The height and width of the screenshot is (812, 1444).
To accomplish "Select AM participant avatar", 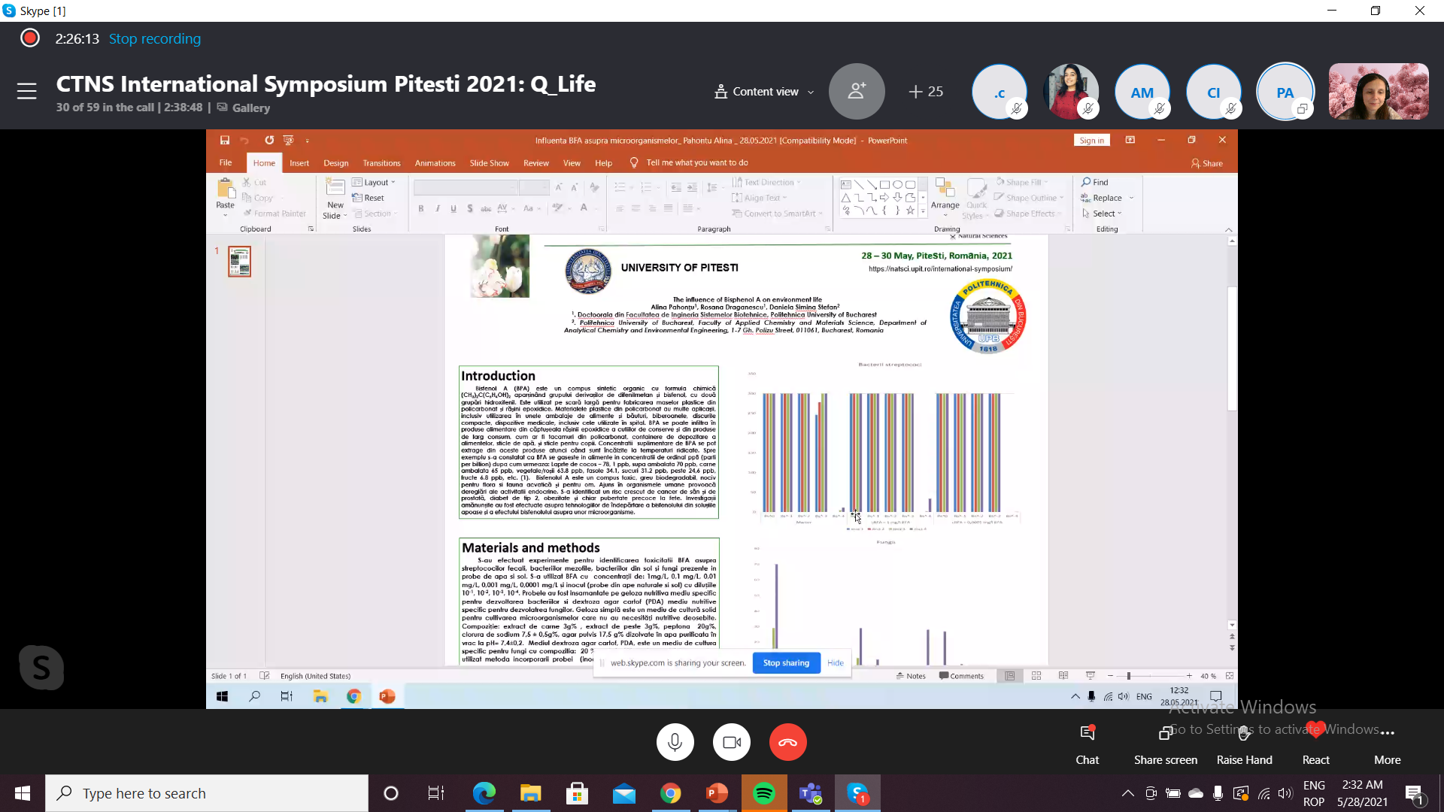I will pos(1142,92).
